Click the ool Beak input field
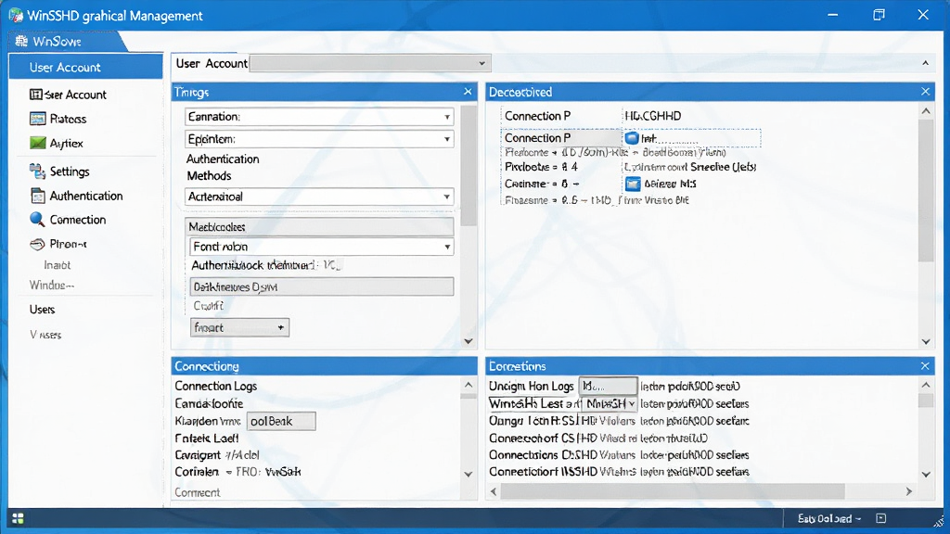Image resolution: width=950 pixels, height=534 pixels. (281, 421)
